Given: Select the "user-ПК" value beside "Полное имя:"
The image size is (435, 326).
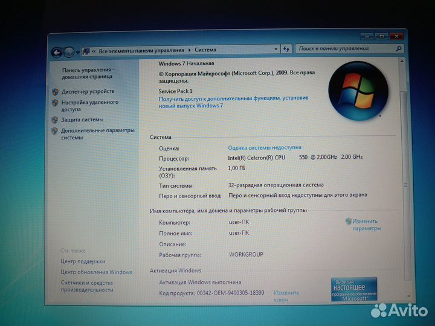Looking at the screenshot, I should (239, 233).
